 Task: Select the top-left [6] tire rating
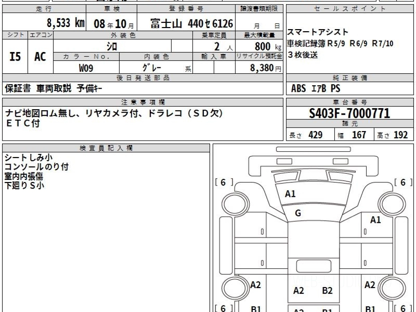pyautogui.click(x=224, y=183)
